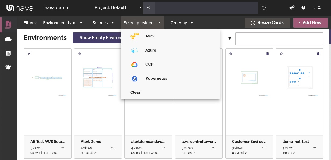
Task: Click the Add New button
Action: pos(311,23)
